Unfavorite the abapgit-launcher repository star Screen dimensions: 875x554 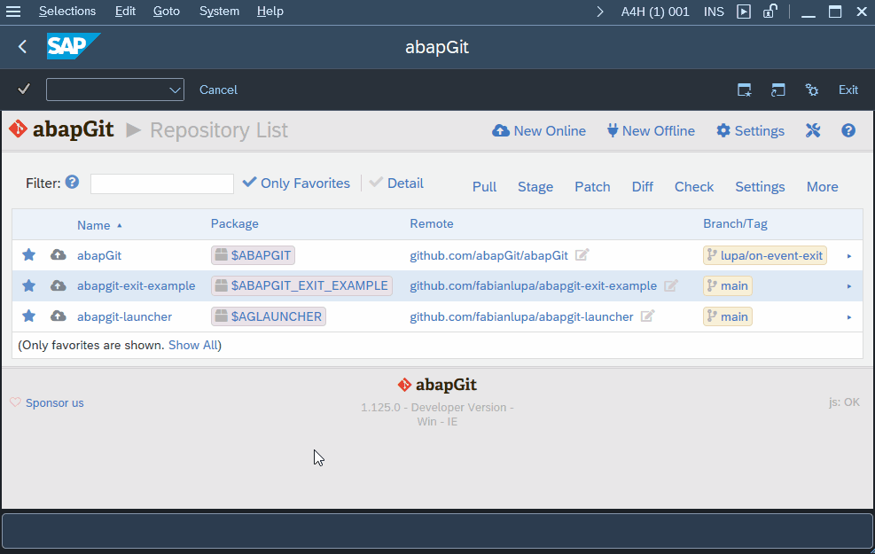tap(28, 316)
